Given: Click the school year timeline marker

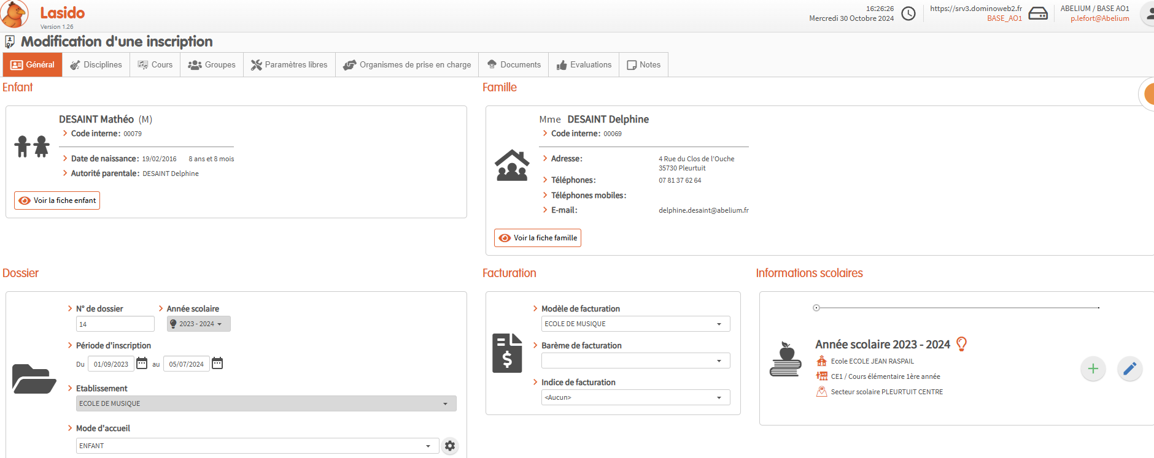Looking at the screenshot, I should 816,308.
